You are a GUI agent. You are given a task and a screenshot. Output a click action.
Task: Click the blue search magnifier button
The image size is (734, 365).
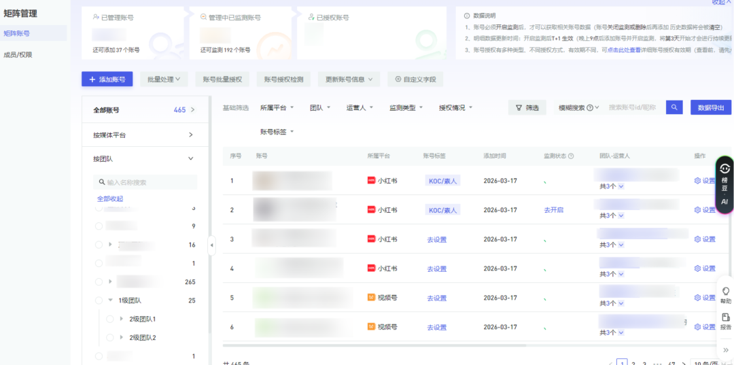coord(674,107)
